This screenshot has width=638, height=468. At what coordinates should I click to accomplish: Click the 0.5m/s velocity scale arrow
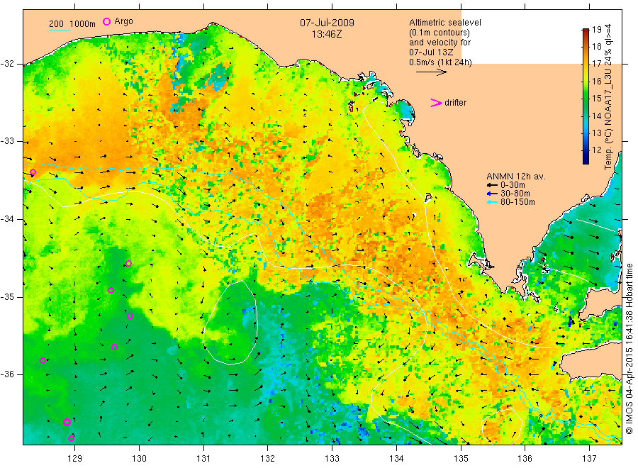[x=432, y=72]
